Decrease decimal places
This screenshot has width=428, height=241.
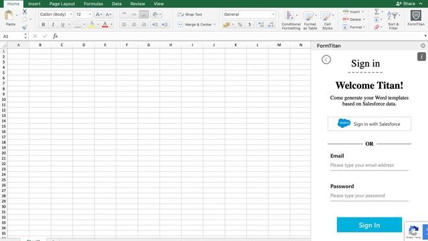click(271, 25)
